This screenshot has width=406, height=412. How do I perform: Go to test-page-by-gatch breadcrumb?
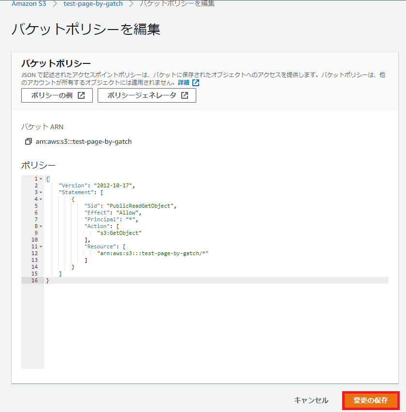point(93,4)
